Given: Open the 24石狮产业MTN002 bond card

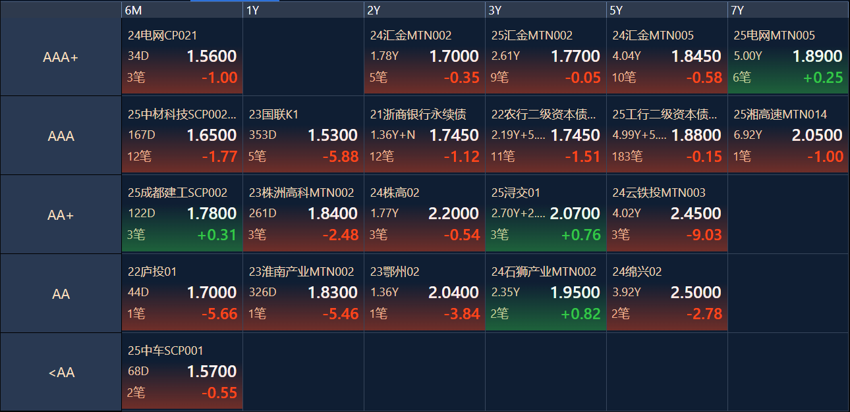Looking at the screenshot, I should point(546,293).
